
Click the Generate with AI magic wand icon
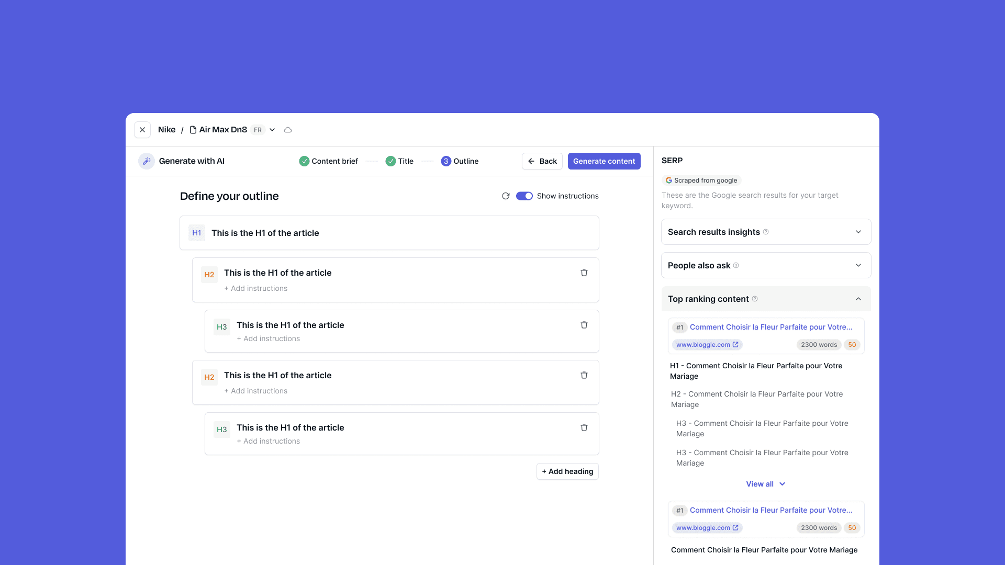coord(147,161)
